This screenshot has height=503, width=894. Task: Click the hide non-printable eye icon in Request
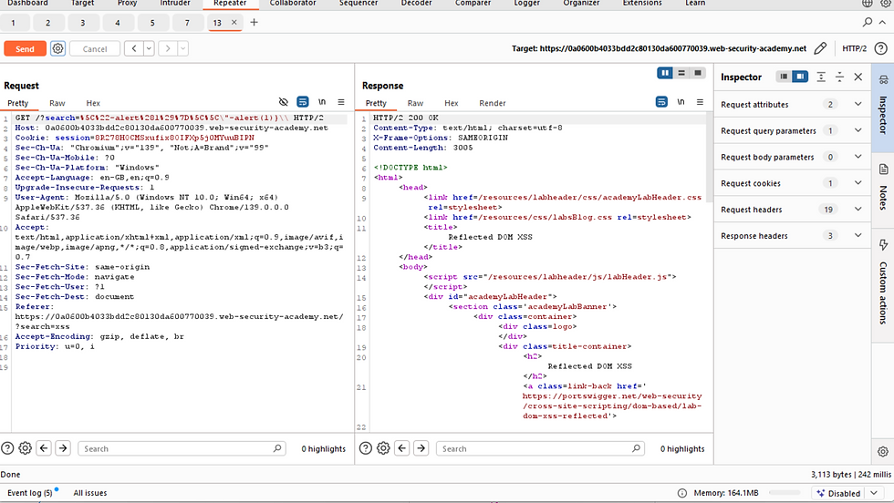[x=284, y=103]
